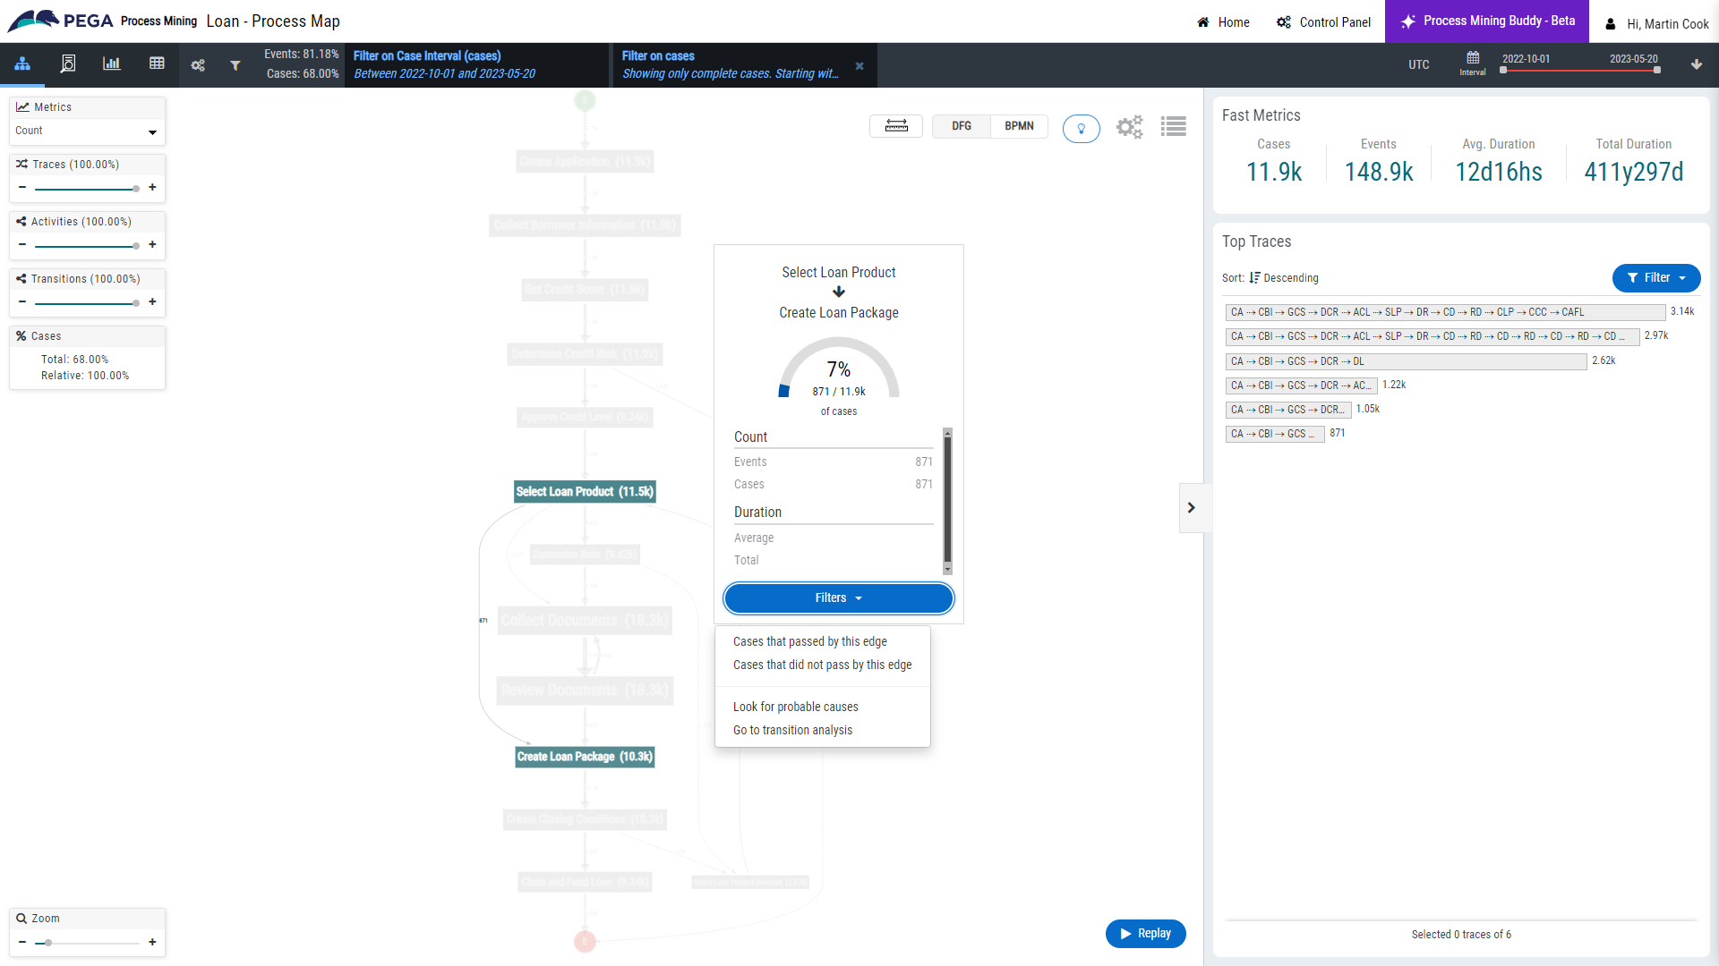Adjust the Transitions percentage slider
1719x966 pixels.
[87, 303]
